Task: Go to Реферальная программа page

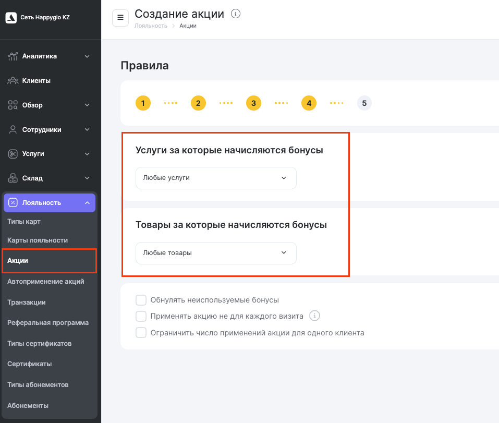Action: (48, 323)
